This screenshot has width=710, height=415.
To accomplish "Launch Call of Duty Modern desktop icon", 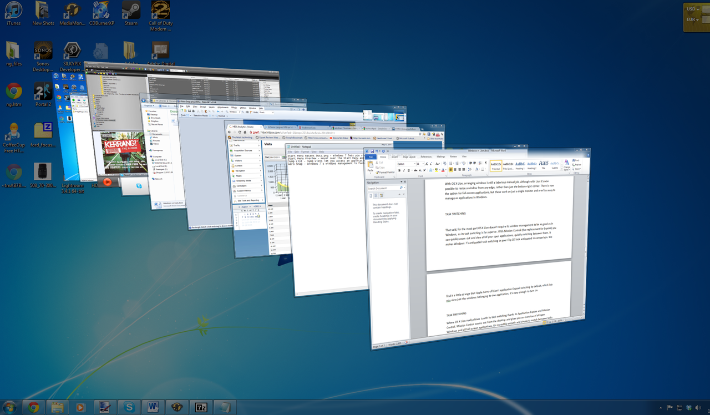I will [160, 16].
